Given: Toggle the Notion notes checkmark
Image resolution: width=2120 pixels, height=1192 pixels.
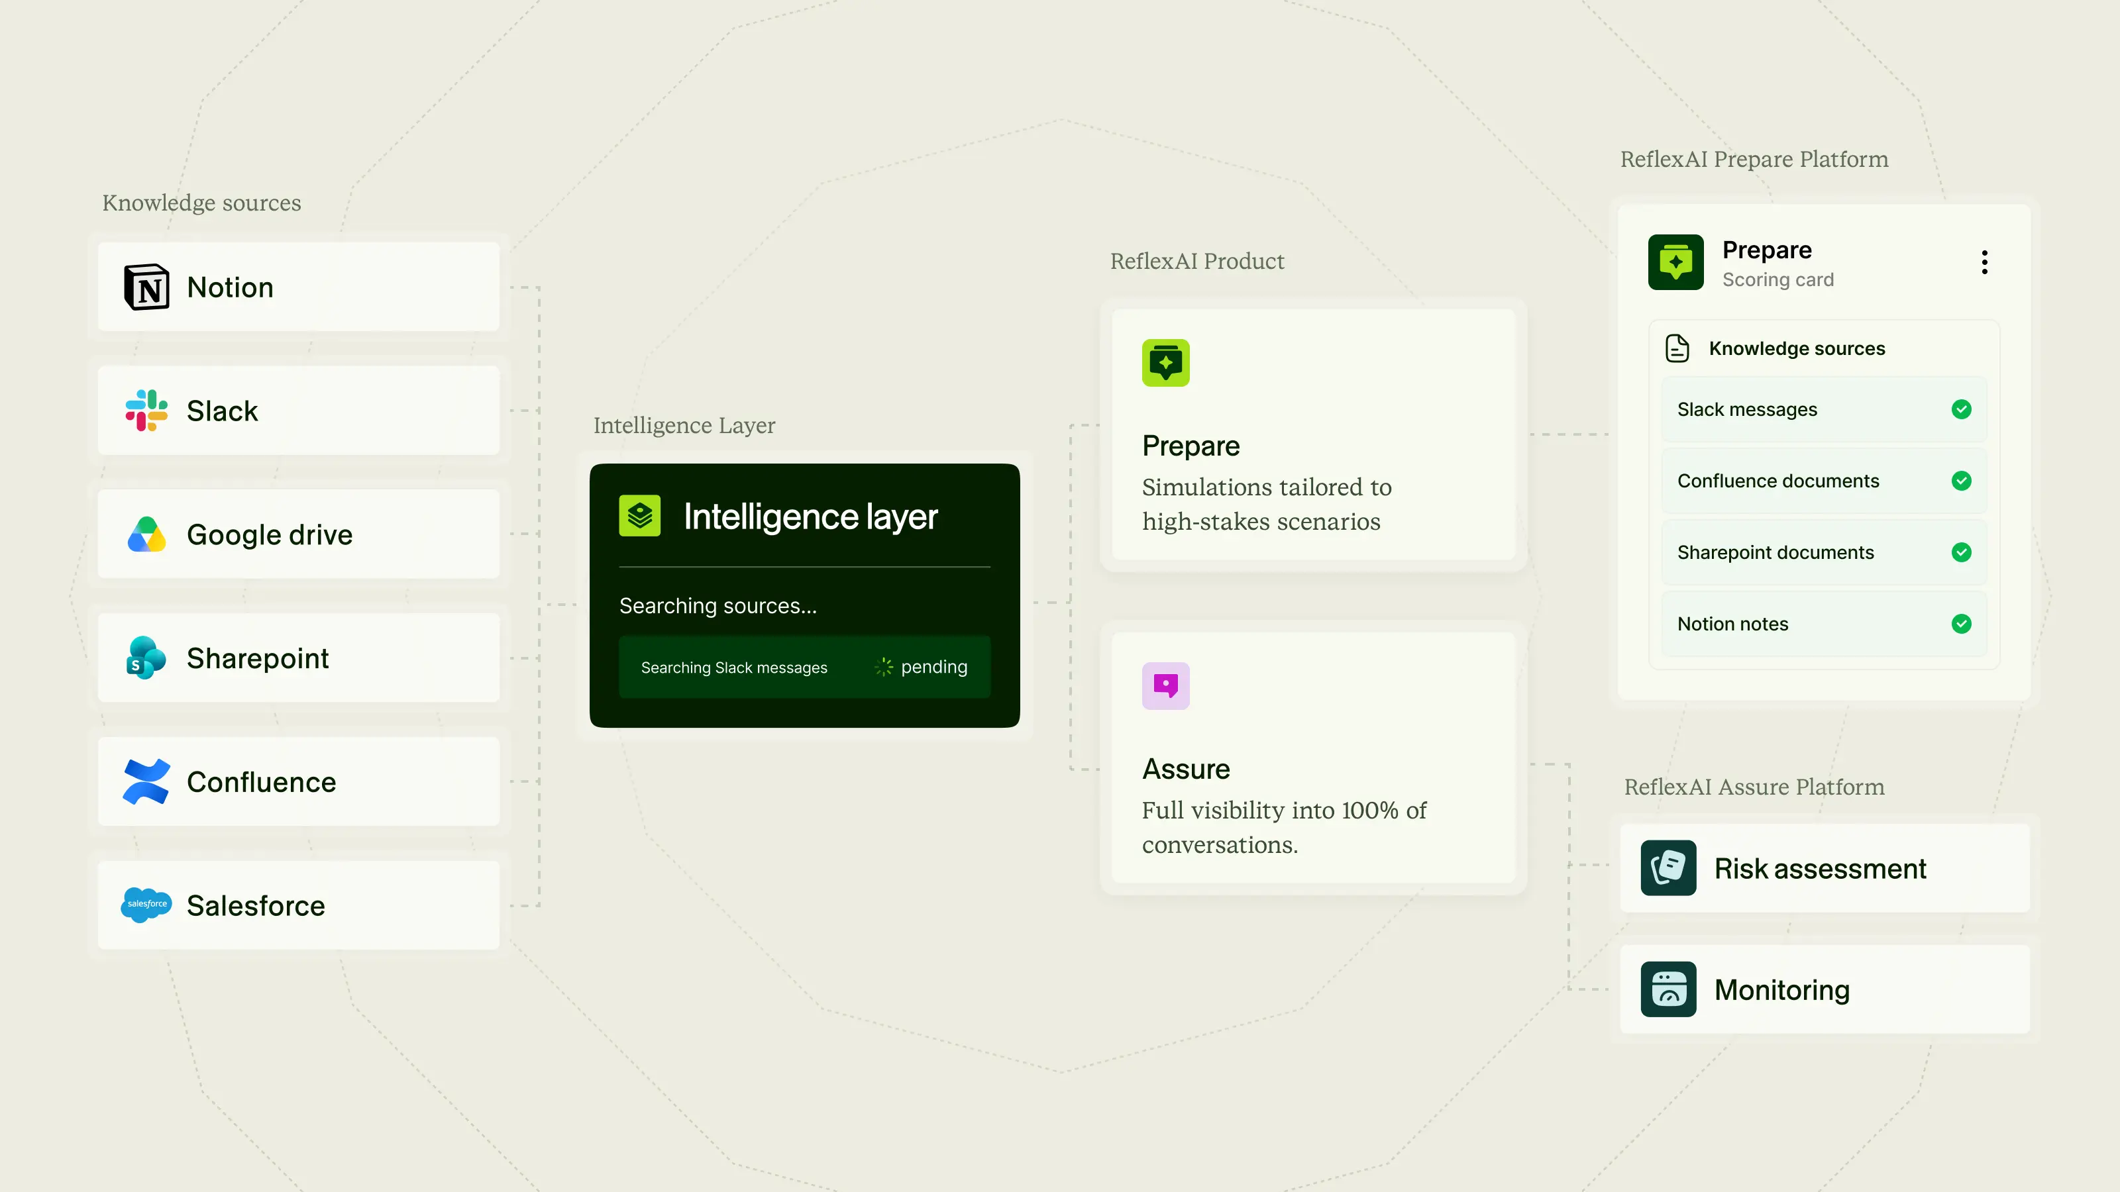Looking at the screenshot, I should pyautogui.click(x=1961, y=624).
